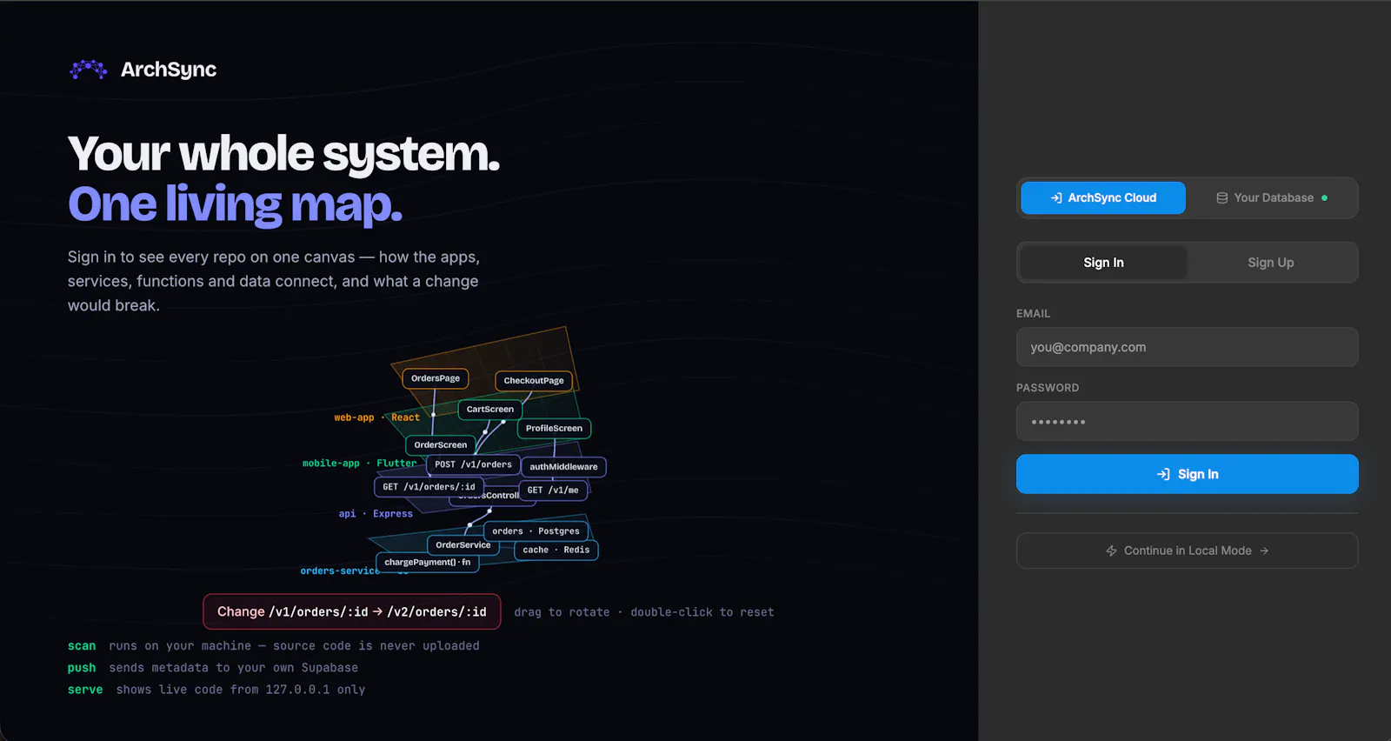Click the orders-service layer label

[340, 571]
